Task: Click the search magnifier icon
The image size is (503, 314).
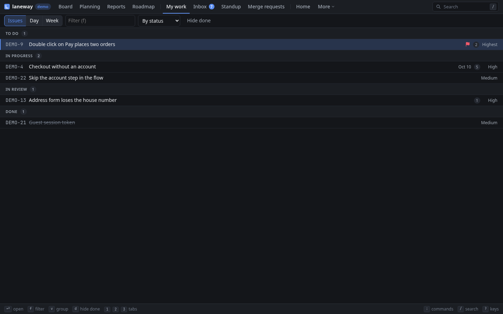Action: point(438,7)
